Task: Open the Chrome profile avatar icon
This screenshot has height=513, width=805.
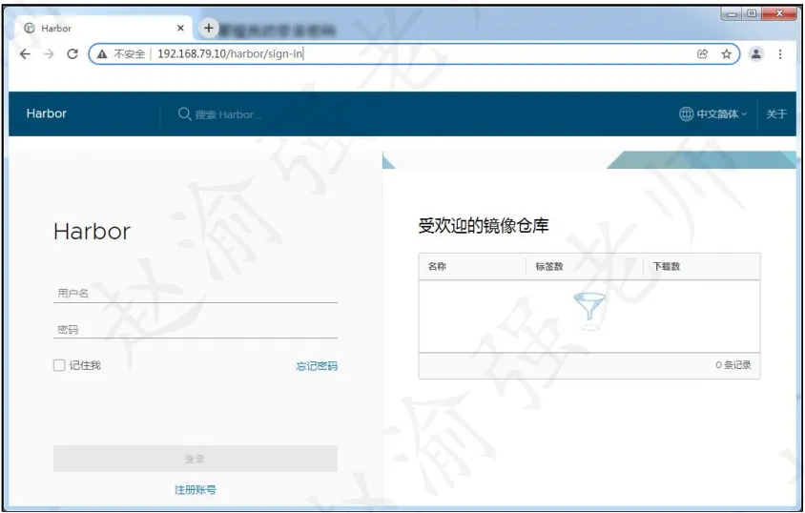Action: (x=755, y=53)
